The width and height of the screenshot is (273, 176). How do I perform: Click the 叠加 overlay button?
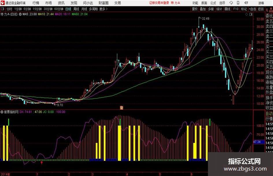(x=203, y=9)
